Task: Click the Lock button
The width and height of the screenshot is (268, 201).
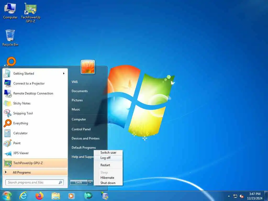Action: click(x=79, y=182)
